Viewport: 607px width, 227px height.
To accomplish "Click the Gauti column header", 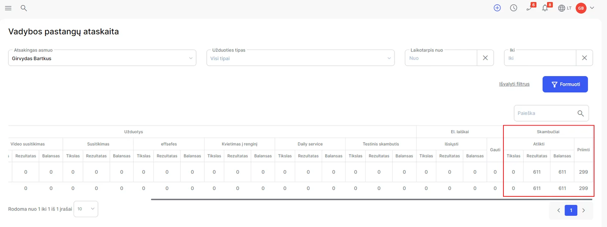I will point(495,150).
